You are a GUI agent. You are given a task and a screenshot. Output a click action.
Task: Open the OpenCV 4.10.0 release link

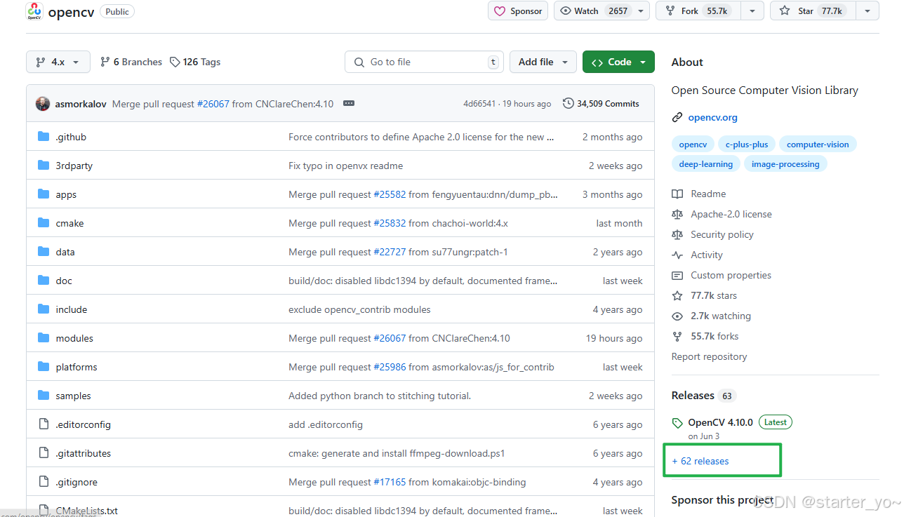pos(721,422)
